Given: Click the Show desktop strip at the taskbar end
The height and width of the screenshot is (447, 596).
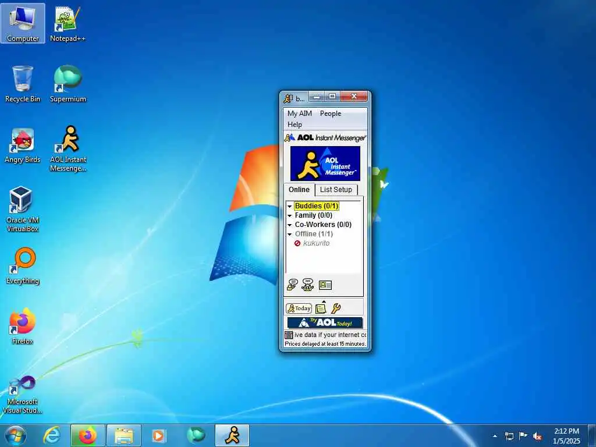Looking at the screenshot, I should point(592,435).
